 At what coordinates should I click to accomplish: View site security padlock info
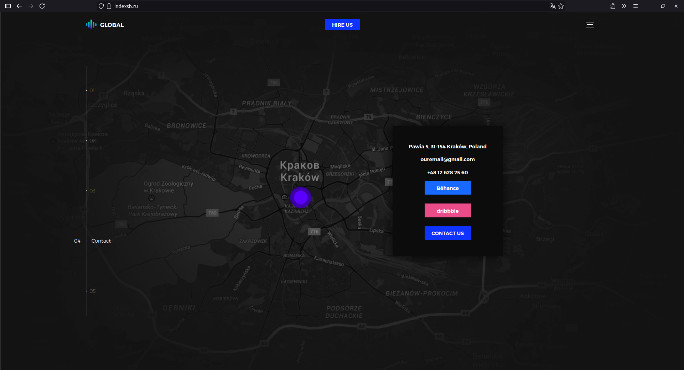[109, 6]
